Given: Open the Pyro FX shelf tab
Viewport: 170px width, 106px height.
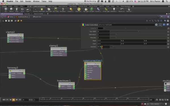Looking at the screenshot, I should coord(102,6).
